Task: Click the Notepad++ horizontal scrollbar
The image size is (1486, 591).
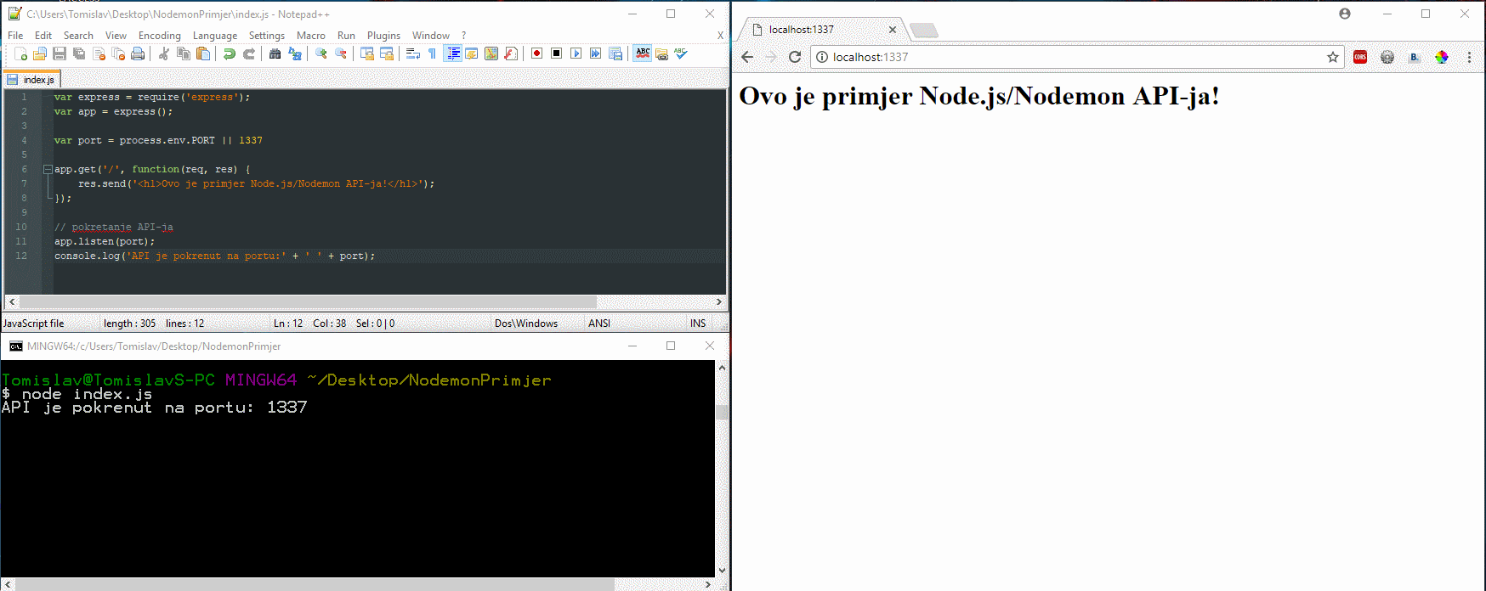Action: [308, 301]
